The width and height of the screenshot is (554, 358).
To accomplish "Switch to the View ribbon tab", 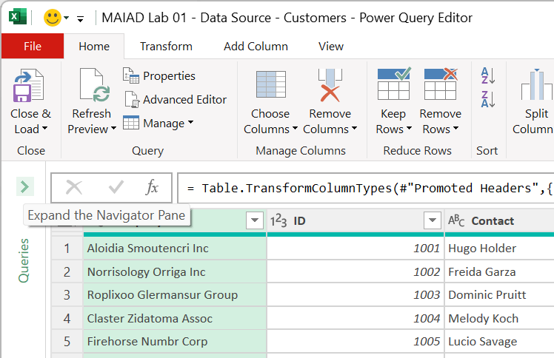I will (331, 46).
